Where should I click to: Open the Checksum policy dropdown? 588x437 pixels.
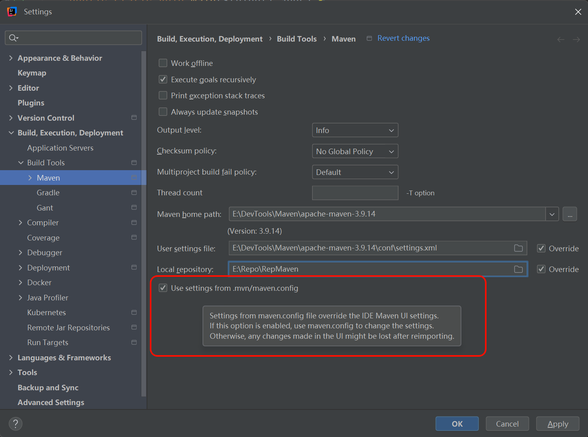click(x=355, y=151)
